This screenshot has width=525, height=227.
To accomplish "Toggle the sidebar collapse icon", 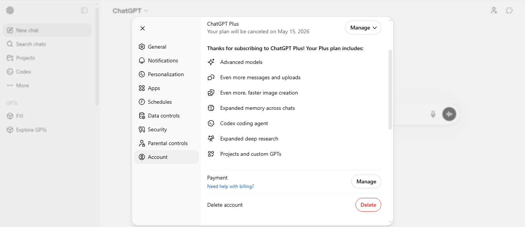I will click(84, 11).
